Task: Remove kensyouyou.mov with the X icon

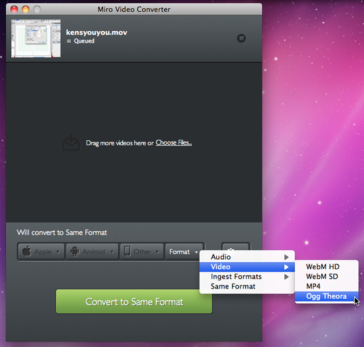Action: pos(241,38)
